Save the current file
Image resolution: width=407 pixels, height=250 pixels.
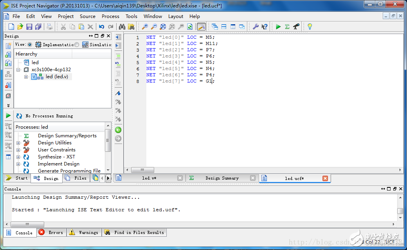click(29, 26)
